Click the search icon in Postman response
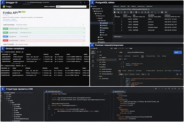This screenshot has height=122, width=184. coord(181,74)
